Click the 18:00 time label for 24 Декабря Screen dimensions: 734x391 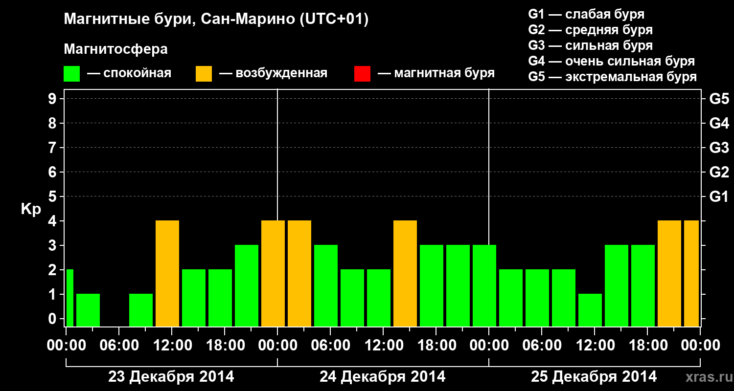pos(436,346)
